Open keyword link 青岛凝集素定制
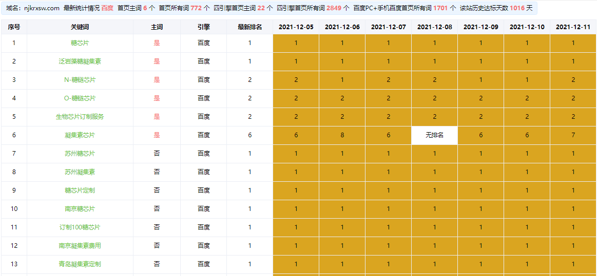The width and height of the screenshot is (597, 276). pyautogui.click(x=80, y=264)
